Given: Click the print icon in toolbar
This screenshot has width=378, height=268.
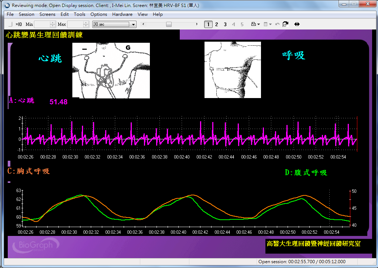Looking at the screenshot, I should (254, 24).
